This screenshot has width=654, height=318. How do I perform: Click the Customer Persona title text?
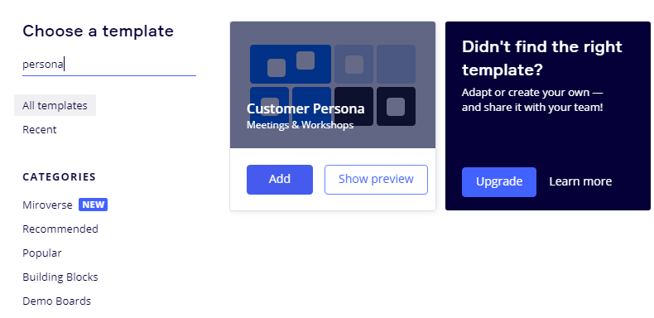tap(305, 108)
